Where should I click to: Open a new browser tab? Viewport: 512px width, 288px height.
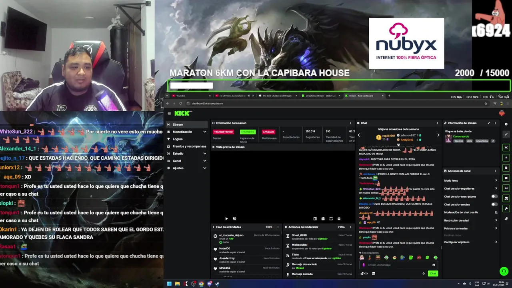tap(389, 96)
